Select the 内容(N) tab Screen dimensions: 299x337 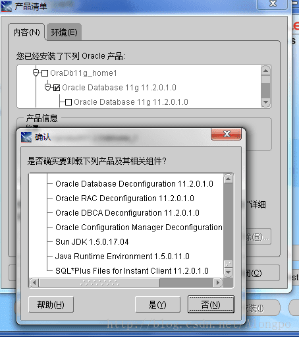point(26,32)
